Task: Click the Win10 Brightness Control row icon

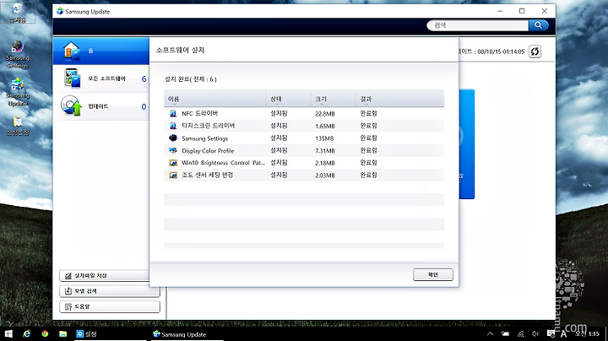Action: click(173, 163)
